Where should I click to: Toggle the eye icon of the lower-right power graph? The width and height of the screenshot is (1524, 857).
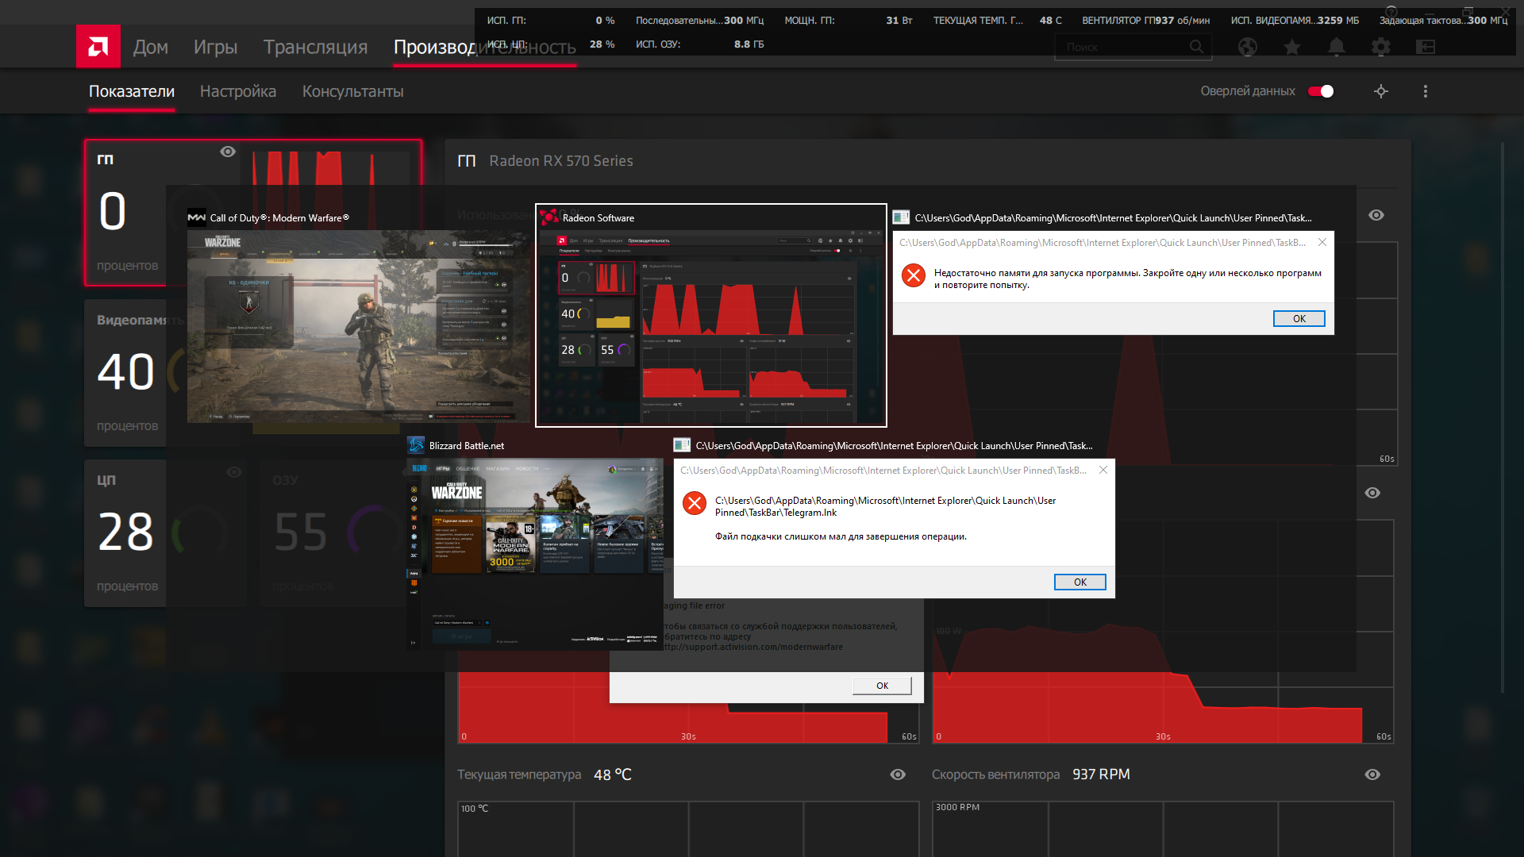point(1372,493)
